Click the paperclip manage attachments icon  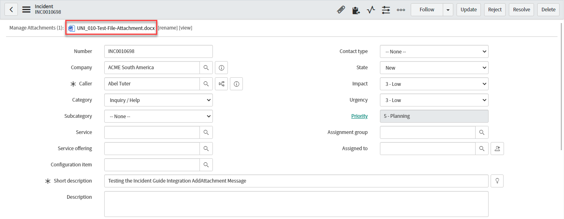(341, 10)
